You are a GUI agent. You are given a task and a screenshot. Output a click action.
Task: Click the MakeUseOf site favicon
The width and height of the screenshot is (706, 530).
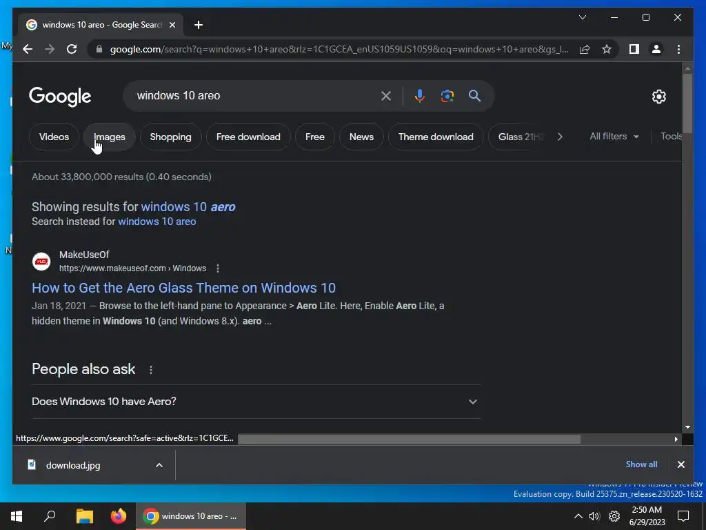pos(41,262)
